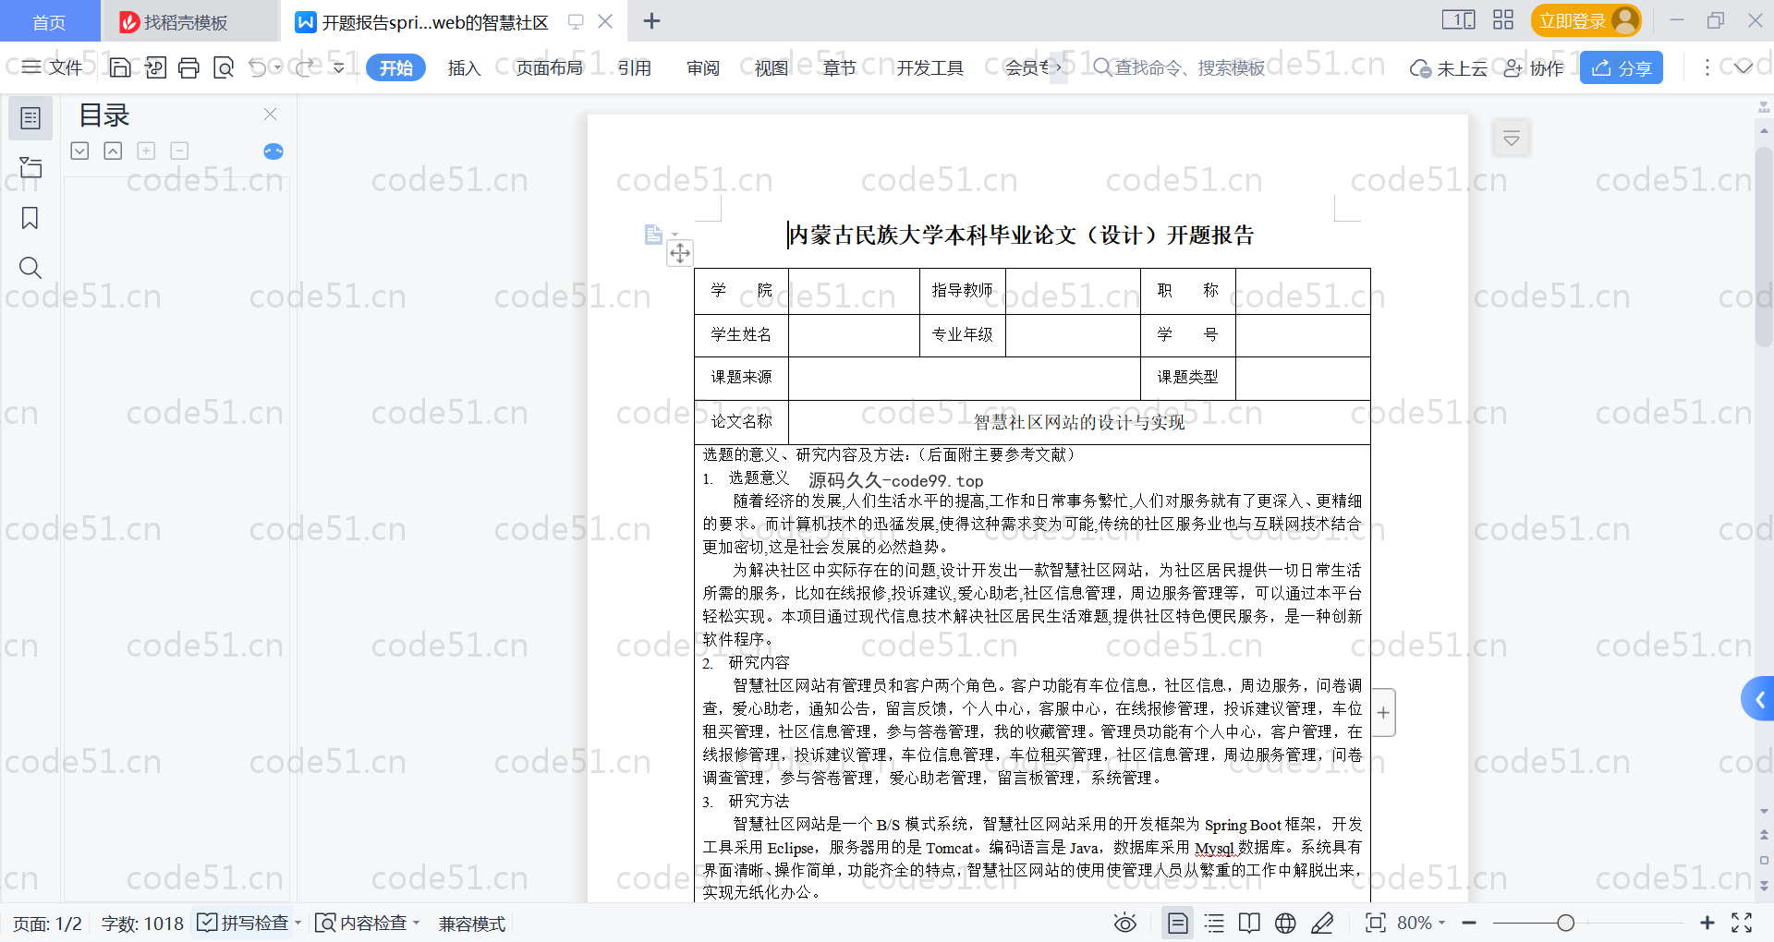Switch to the 首页 tab
This screenshot has width=1774, height=942.
click(x=49, y=21)
